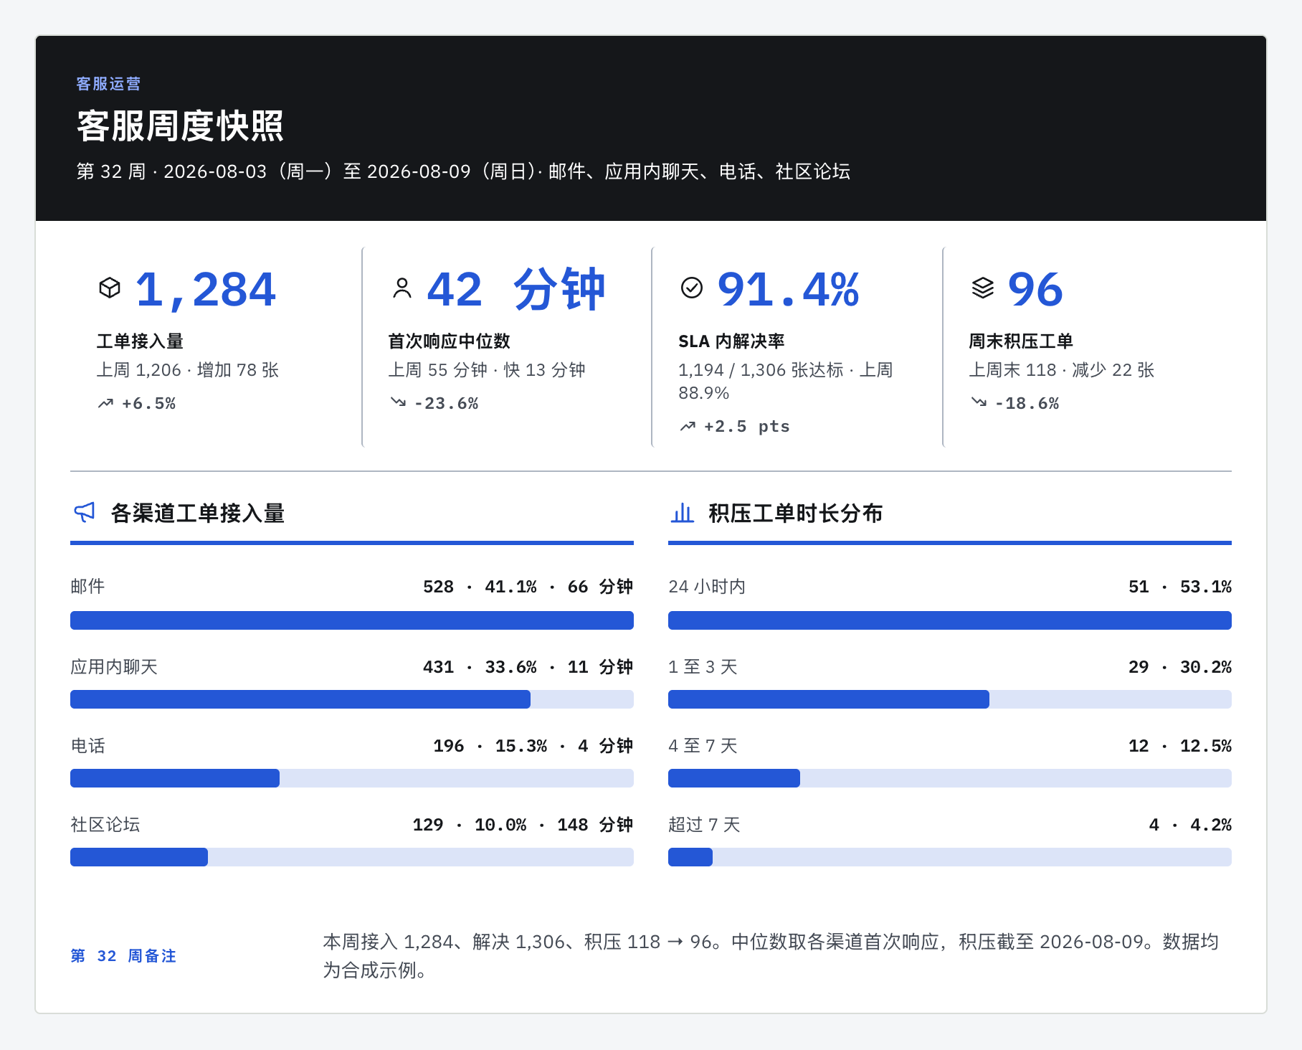Click the bar chart icon next to 积压工单时长分布

683,513
